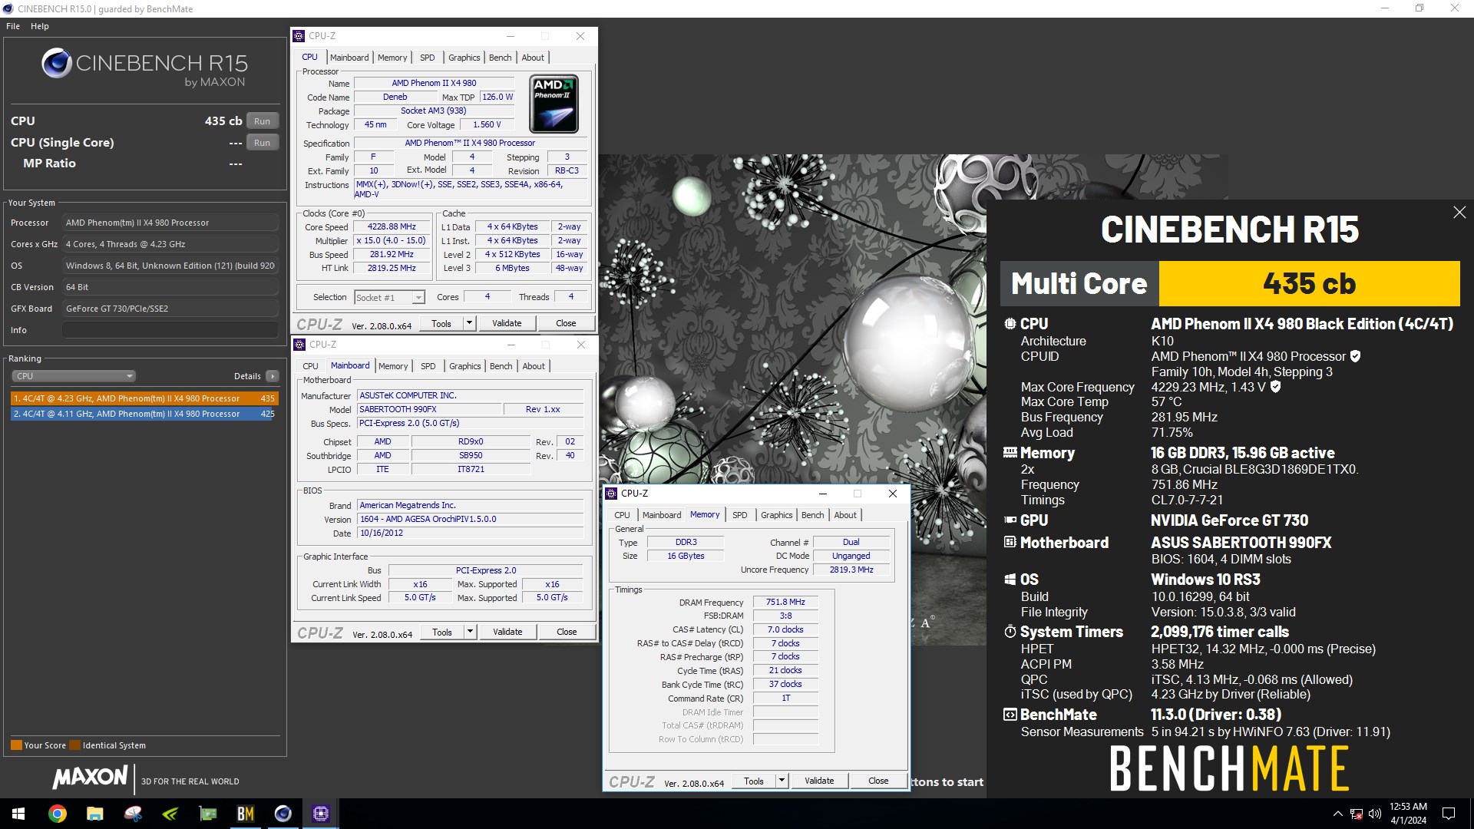Image resolution: width=1474 pixels, height=829 pixels.
Task: Click Tools button in Mainboard CPU-Z window
Action: click(442, 632)
